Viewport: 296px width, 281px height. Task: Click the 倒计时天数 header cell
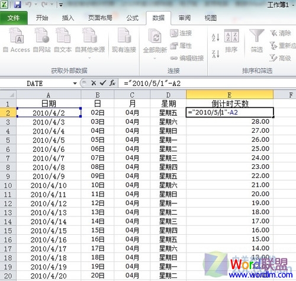(230, 104)
